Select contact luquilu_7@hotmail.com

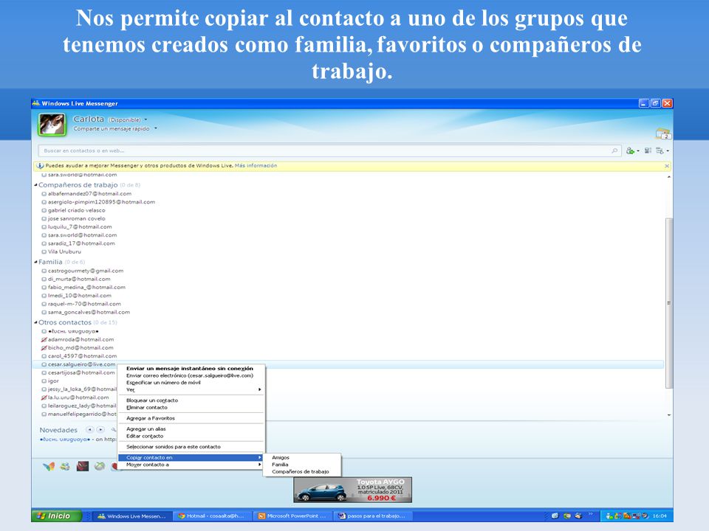pos(80,226)
